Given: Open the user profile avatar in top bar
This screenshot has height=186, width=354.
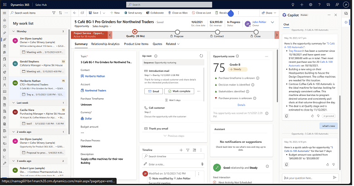Looking at the screenshot, I should 346,5.
